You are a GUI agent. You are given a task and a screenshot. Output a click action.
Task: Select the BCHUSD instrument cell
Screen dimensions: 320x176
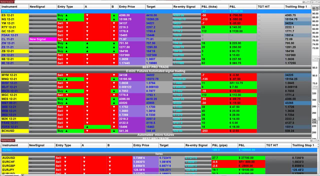click(x=15, y=131)
